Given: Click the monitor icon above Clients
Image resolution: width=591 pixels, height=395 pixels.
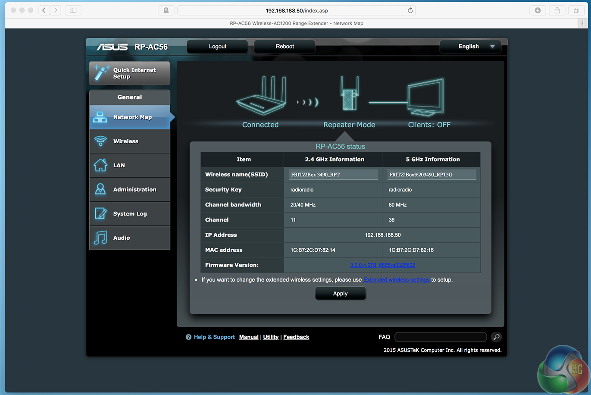Looking at the screenshot, I should tap(425, 97).
